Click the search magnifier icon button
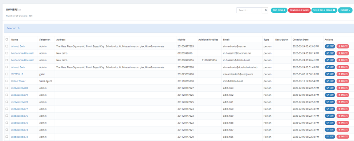Screen dimensions: 354x141 (265, 10)
